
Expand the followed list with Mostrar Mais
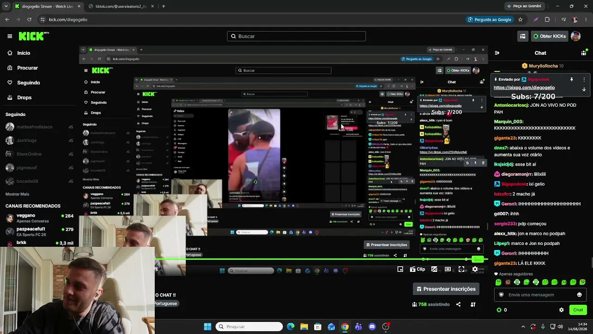click(17, 194)
